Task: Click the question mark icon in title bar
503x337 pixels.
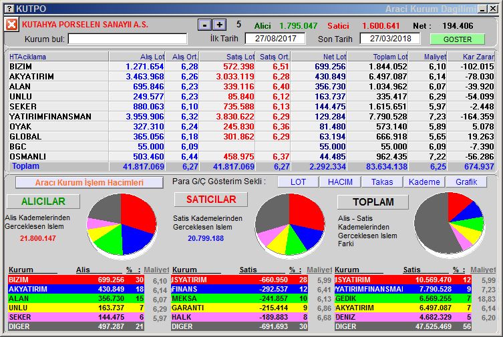Action: tap(9, 9)
